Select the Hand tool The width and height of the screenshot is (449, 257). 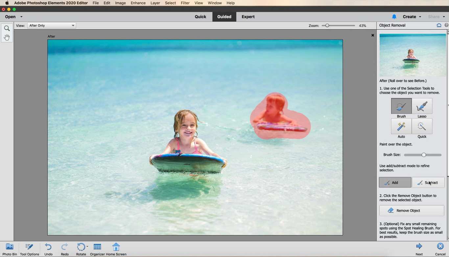coord(7,37)
